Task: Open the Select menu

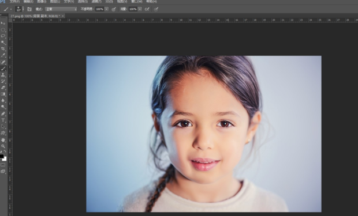Action: click(83, 2)
